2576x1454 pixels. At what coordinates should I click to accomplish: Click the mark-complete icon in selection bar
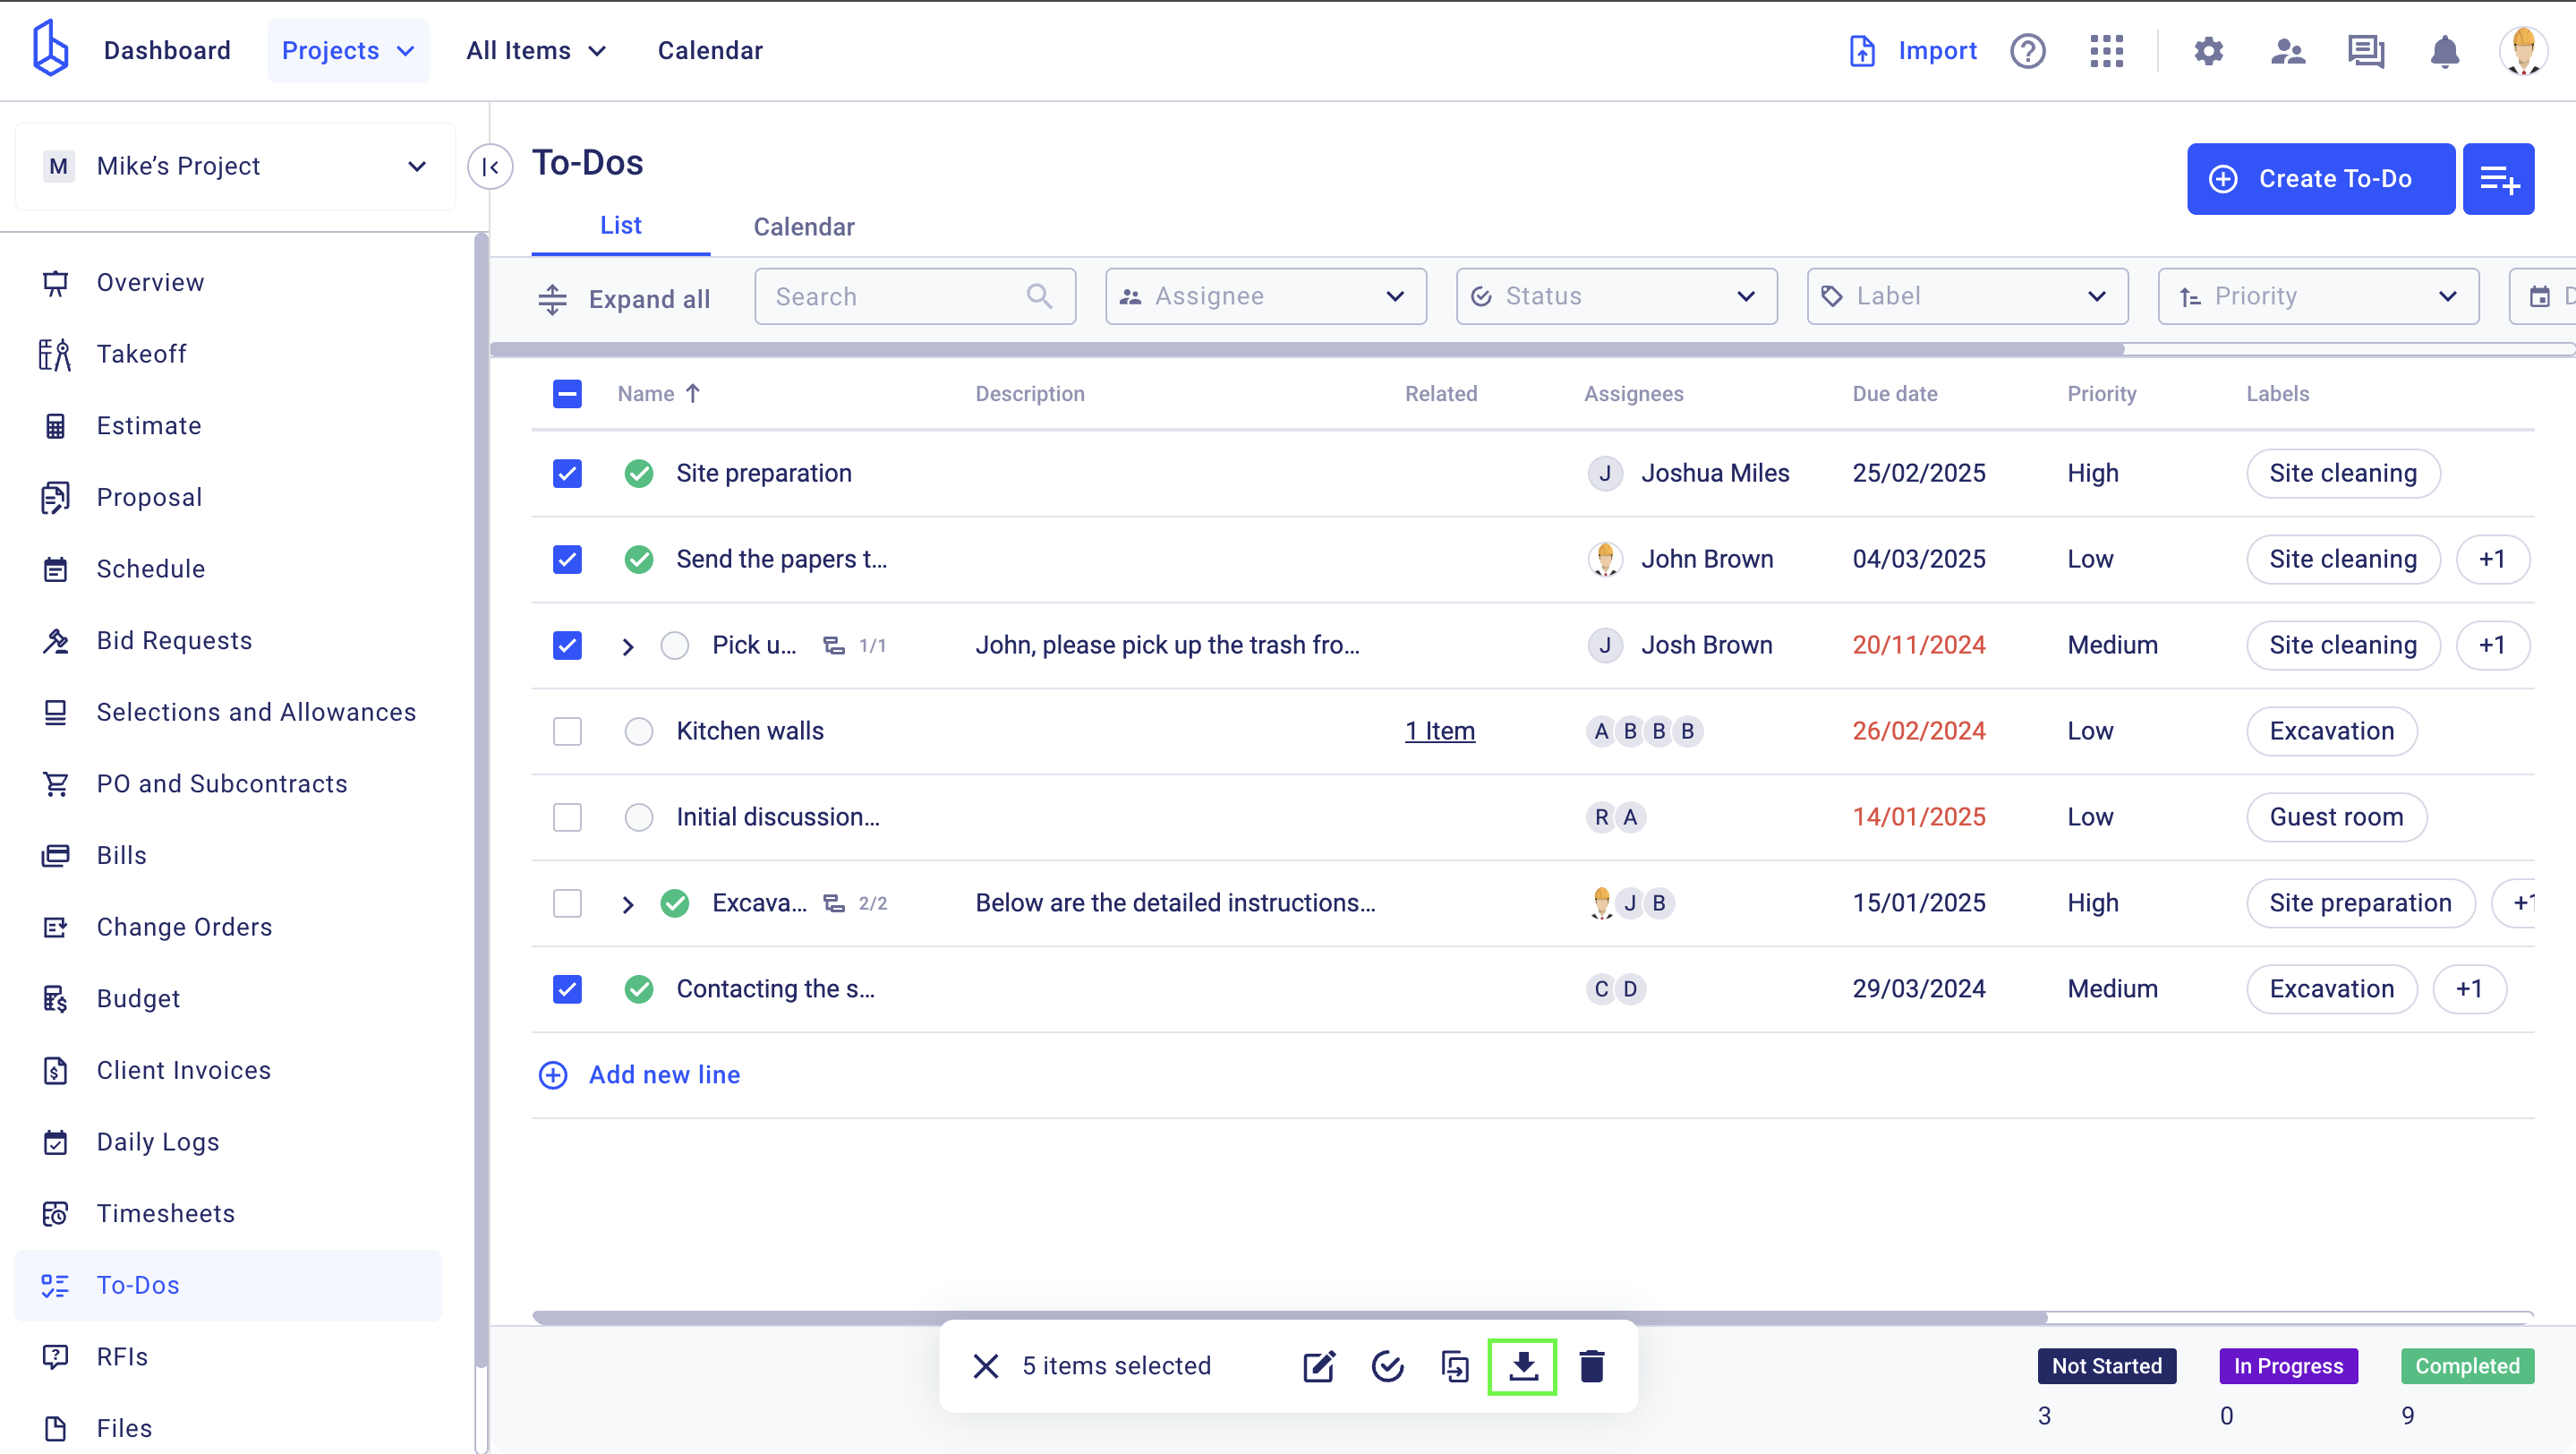coord(1387,1366)
